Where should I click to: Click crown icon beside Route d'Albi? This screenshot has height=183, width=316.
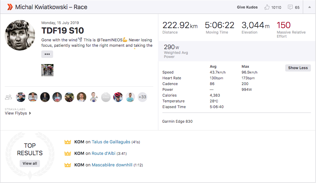(x=68, y=154)
